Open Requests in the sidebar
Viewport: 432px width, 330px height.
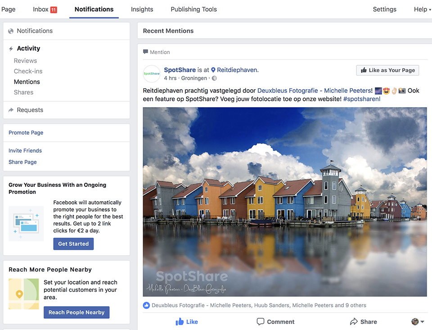coord(30,110)
